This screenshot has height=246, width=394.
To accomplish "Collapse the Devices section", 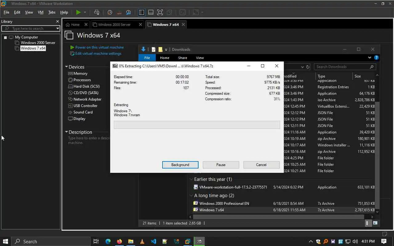I will [x=66, y=67].
